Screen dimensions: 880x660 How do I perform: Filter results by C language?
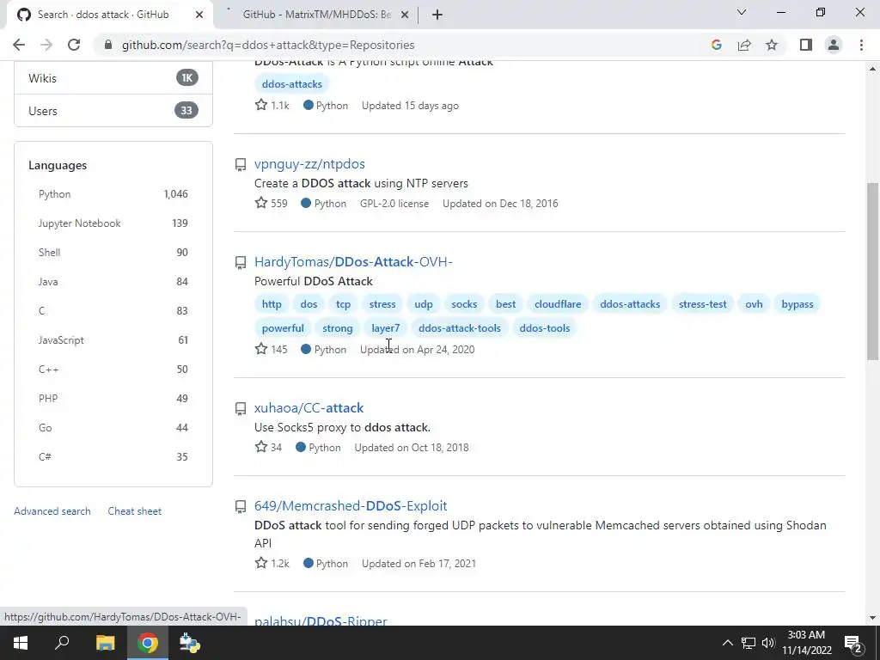pos(113,311)
